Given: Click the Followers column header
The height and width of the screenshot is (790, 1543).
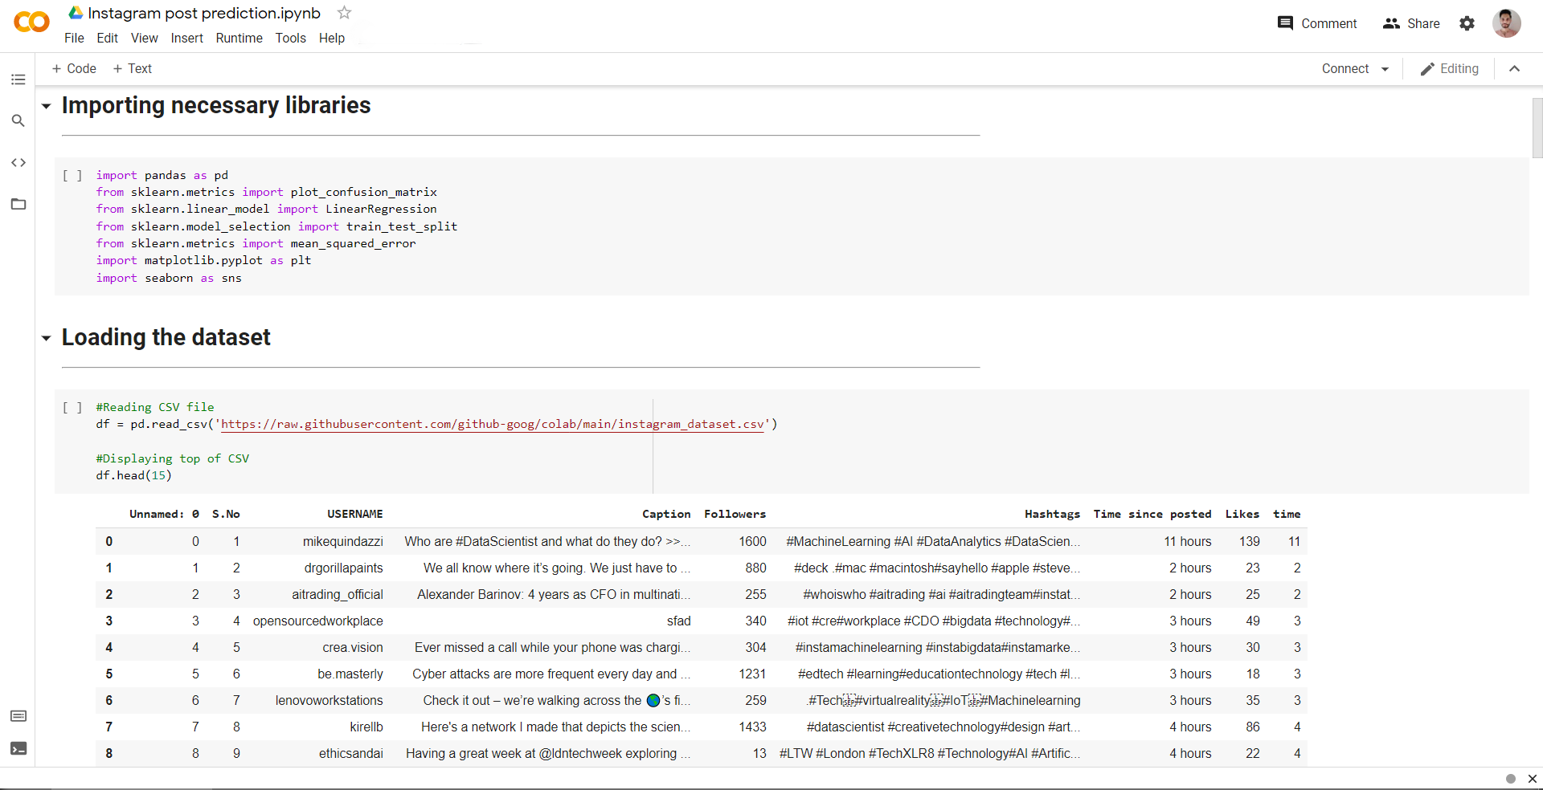Looking at the screenshot, I should pyautogui.click(x=735, y=514).
